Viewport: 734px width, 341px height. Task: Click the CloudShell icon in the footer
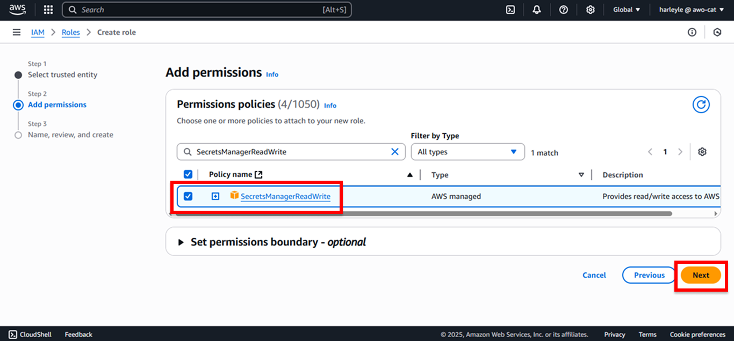point(13,334)
